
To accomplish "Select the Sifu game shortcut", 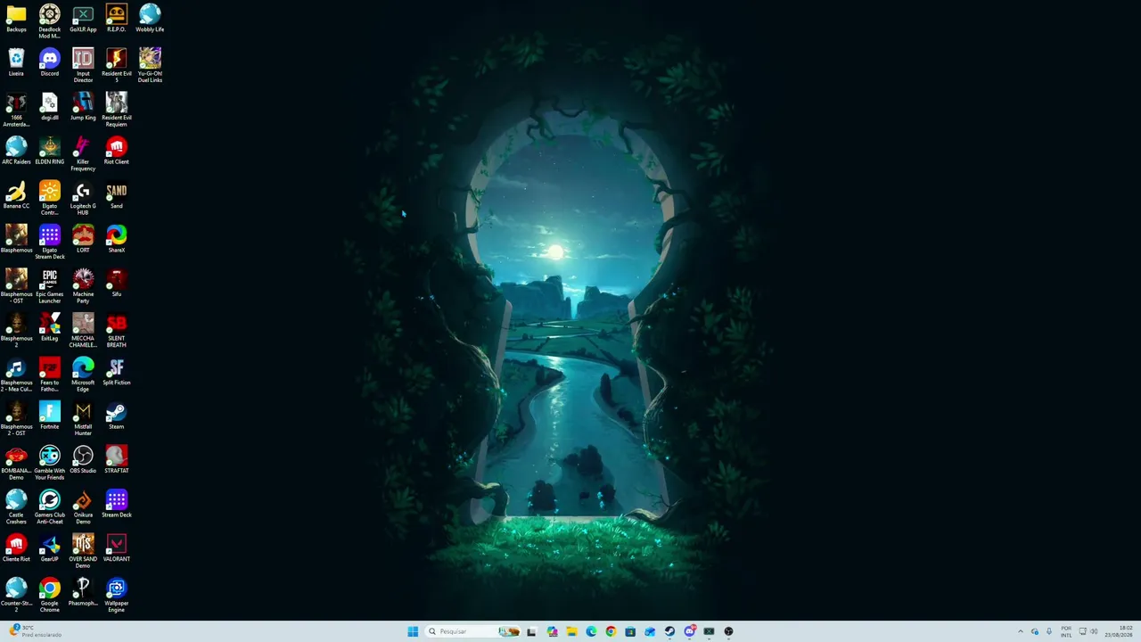I will coord(117,284).
